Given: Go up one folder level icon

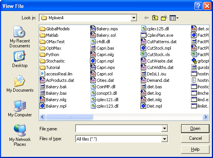Looking at the screenshot, I should point(155,18).
